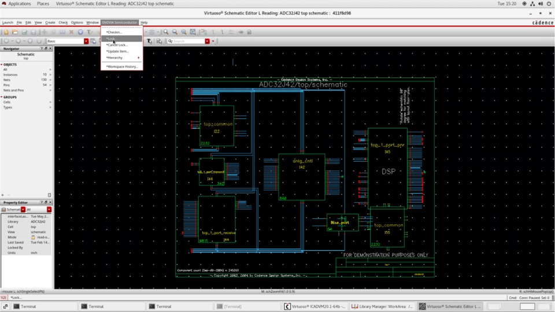Click the list icon at Navigator bottom right
The width and height of the screenshot is (555, 312).
click(x=49, y=195)
